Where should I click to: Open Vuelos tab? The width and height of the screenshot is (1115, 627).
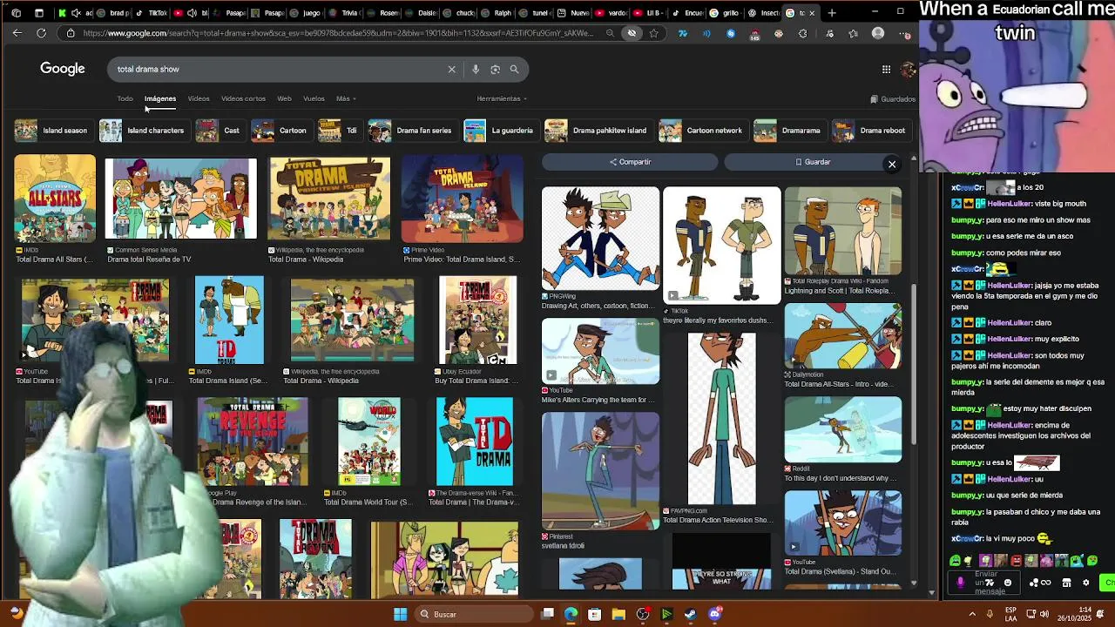click(314, 98)
